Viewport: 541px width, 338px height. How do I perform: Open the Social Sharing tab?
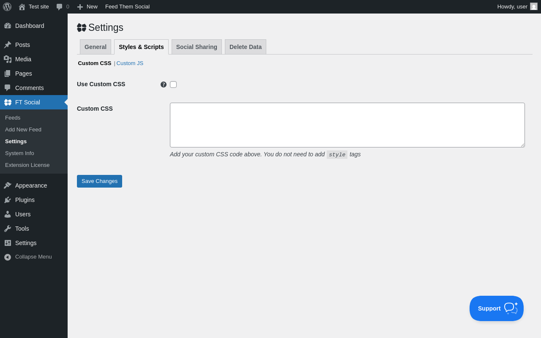(197, 47)
